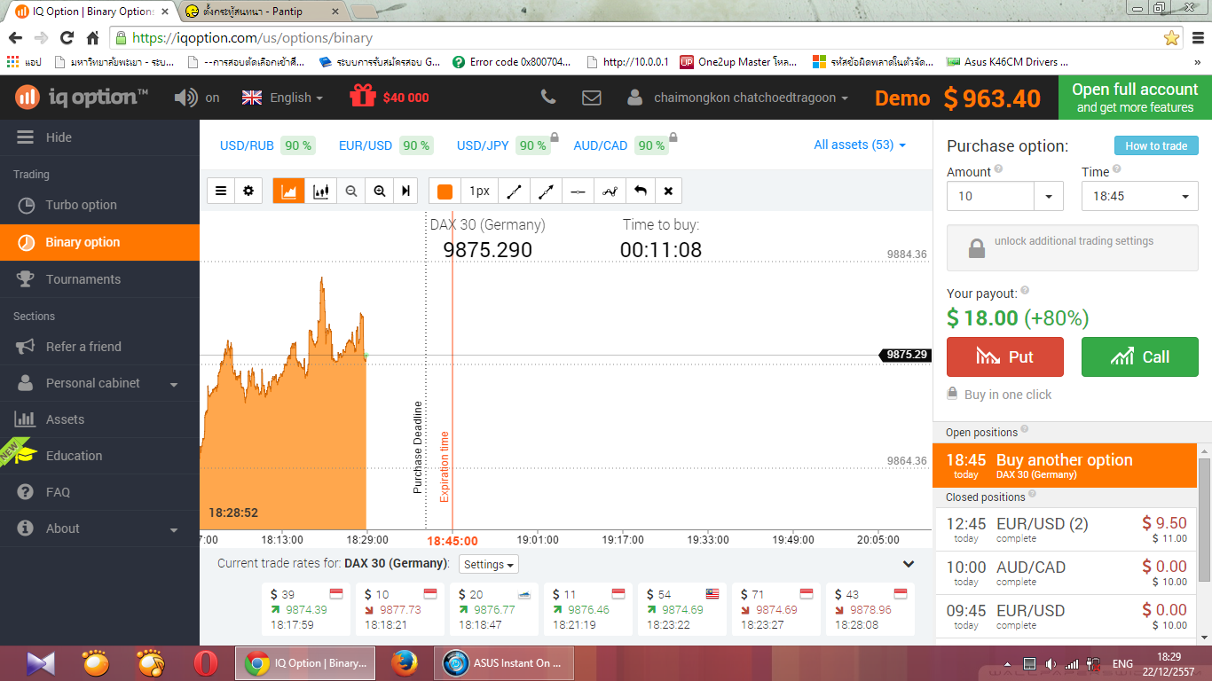The height and width of the screenshot is (681, 1212).
Task: Collapse the current trade rates panel
Action: (x=909, y=564)
